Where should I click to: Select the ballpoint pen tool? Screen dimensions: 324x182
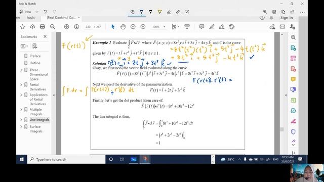(142, 12)
